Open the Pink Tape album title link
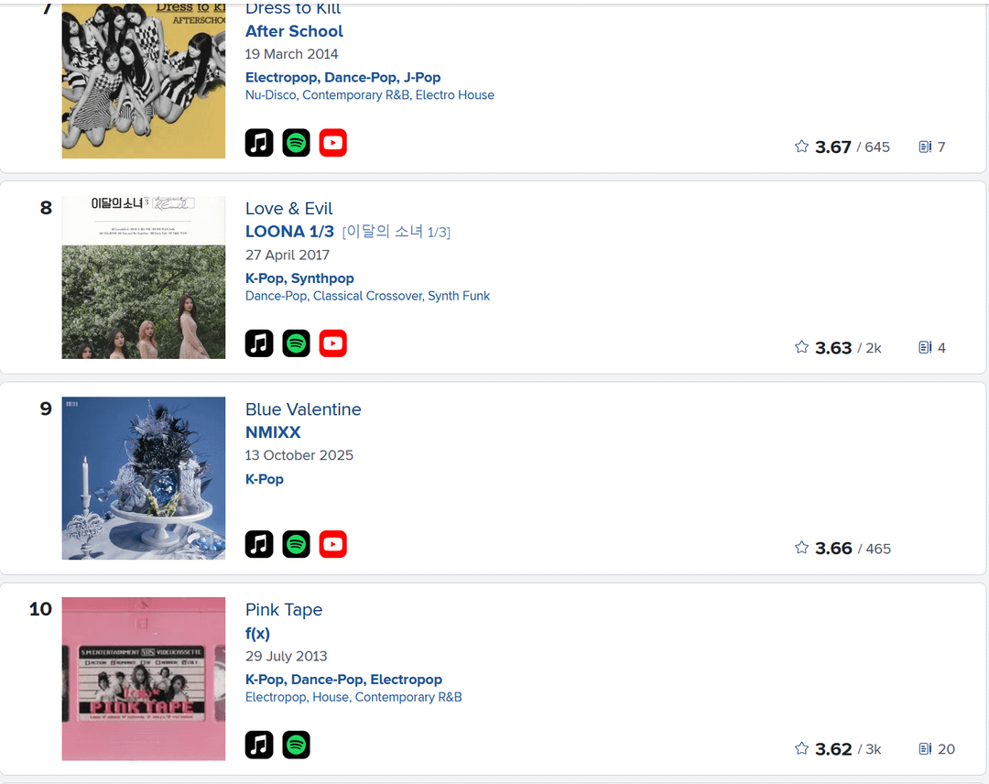The height and width of the screenshot is (784, 989). (x=284, y=610)
